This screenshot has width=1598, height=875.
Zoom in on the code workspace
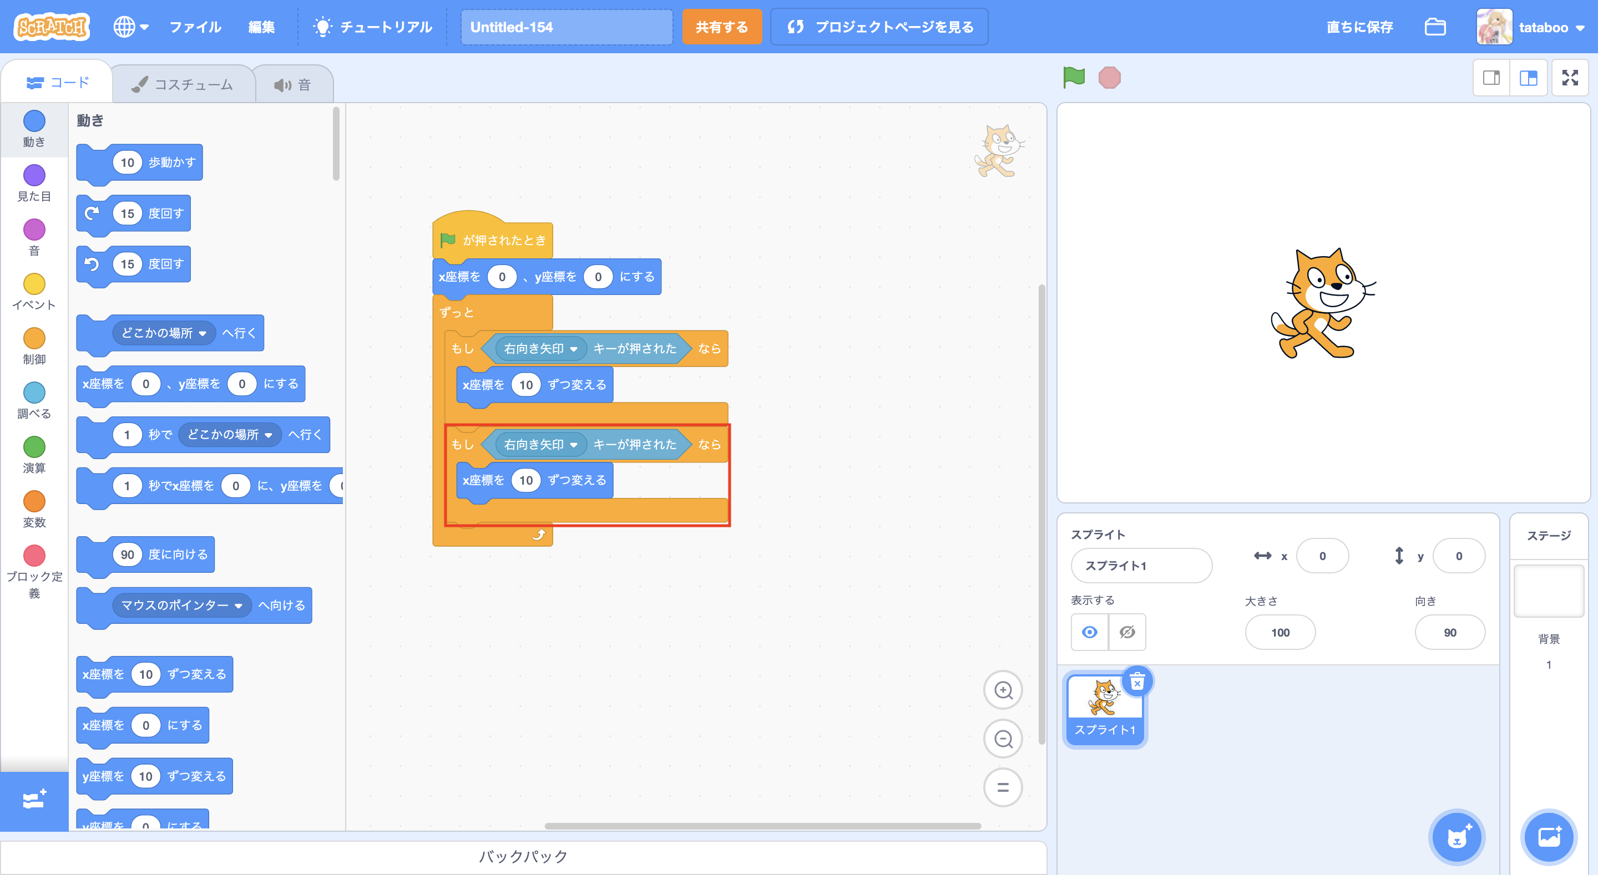point(1003,690)
